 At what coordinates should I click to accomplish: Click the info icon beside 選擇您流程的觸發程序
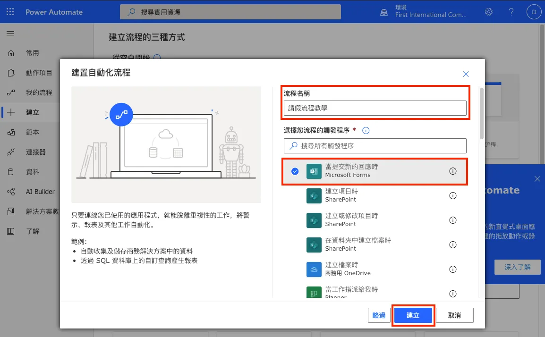(366, 131)
